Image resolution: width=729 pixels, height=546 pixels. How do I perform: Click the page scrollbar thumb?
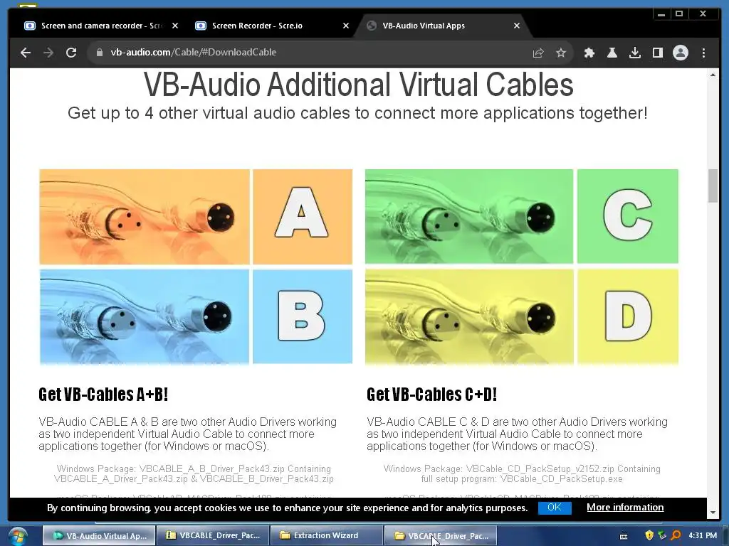713,186
